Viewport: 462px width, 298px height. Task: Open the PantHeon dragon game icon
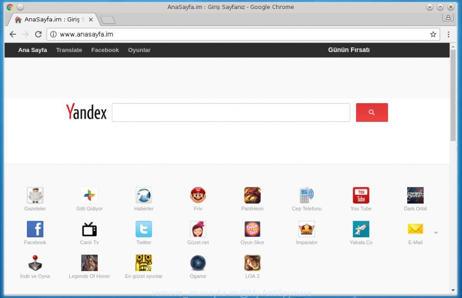pos(252,195)
